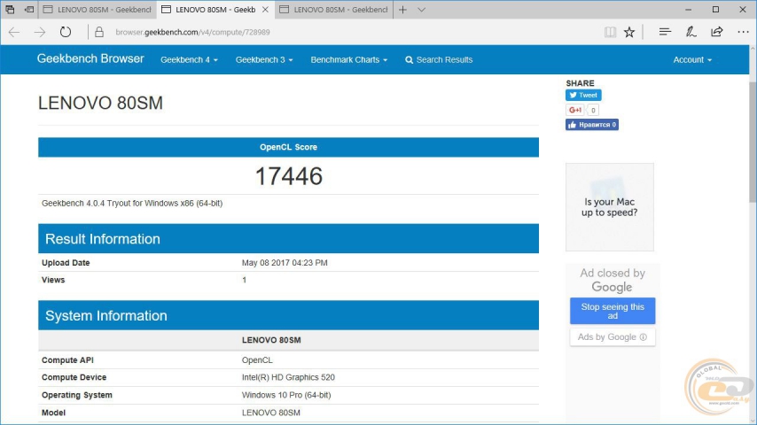Maximize the browser window
Screen dimensions: 757x425
[x=715, y=10]
